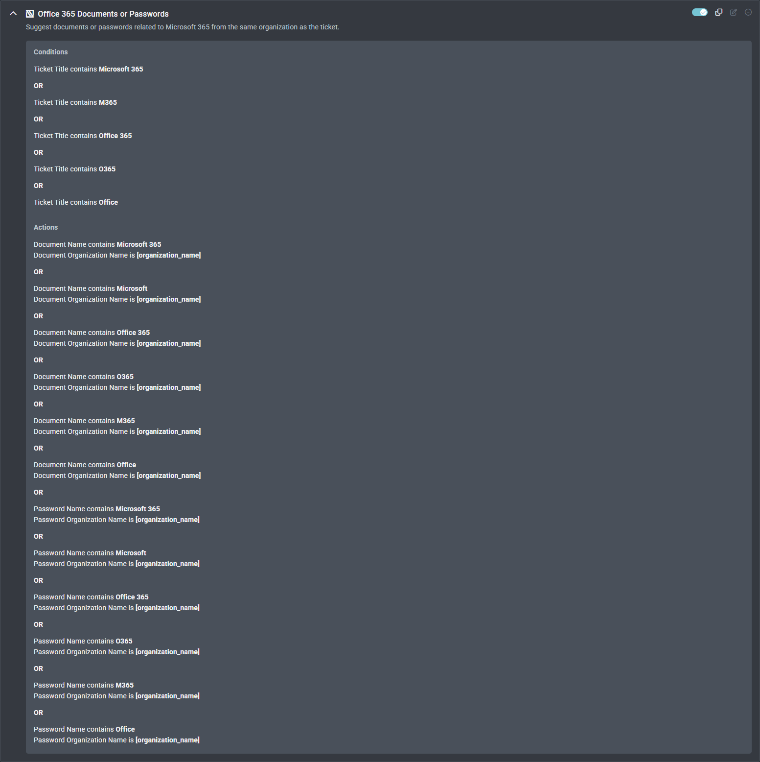Viewport: 760px width, 762px height.
Task: Click the Document Name contains Office 365 action
Action: (x=92, y=333)
